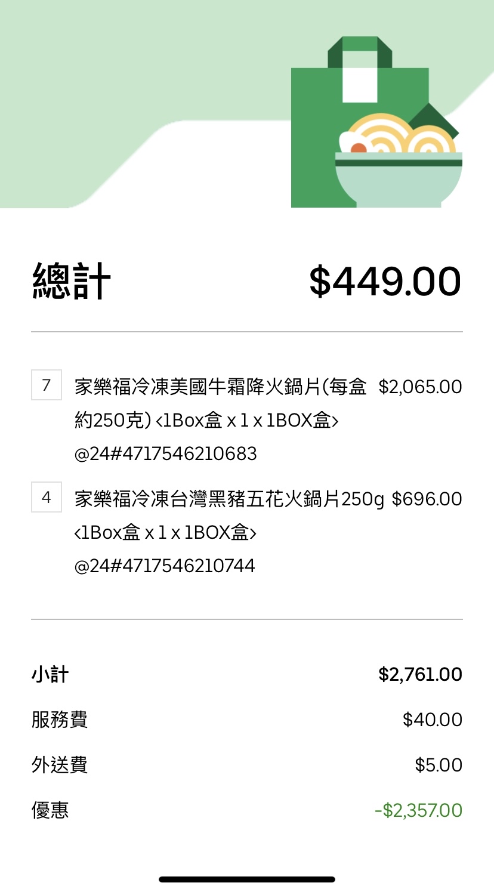Tap the 服務費 service fee row
The width and height of the screenshot is (494, 892).
point(60,720)
